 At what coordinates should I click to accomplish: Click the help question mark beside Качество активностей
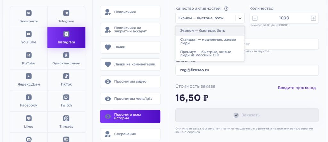click(x=226, y=9)
